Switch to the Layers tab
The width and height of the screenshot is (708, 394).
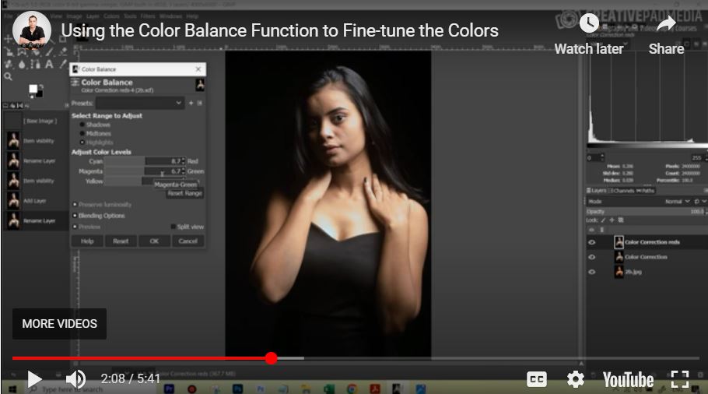598,191
